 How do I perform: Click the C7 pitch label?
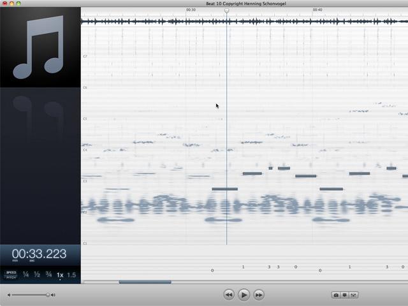tap(85, 56)
